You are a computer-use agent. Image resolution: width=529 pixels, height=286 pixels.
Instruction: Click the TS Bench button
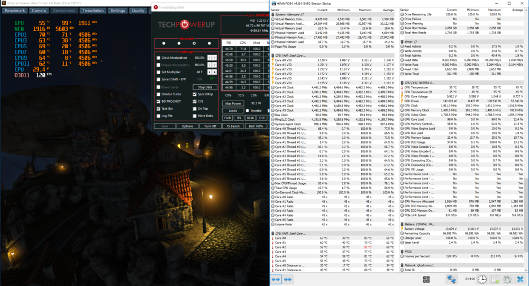coord(233,126)
